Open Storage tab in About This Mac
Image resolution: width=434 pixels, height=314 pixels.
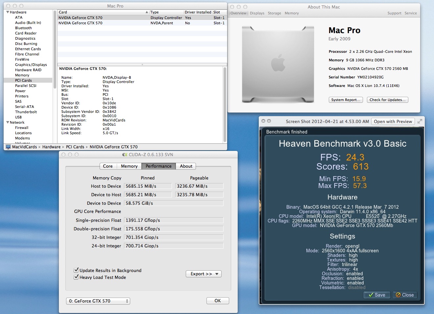274,13
